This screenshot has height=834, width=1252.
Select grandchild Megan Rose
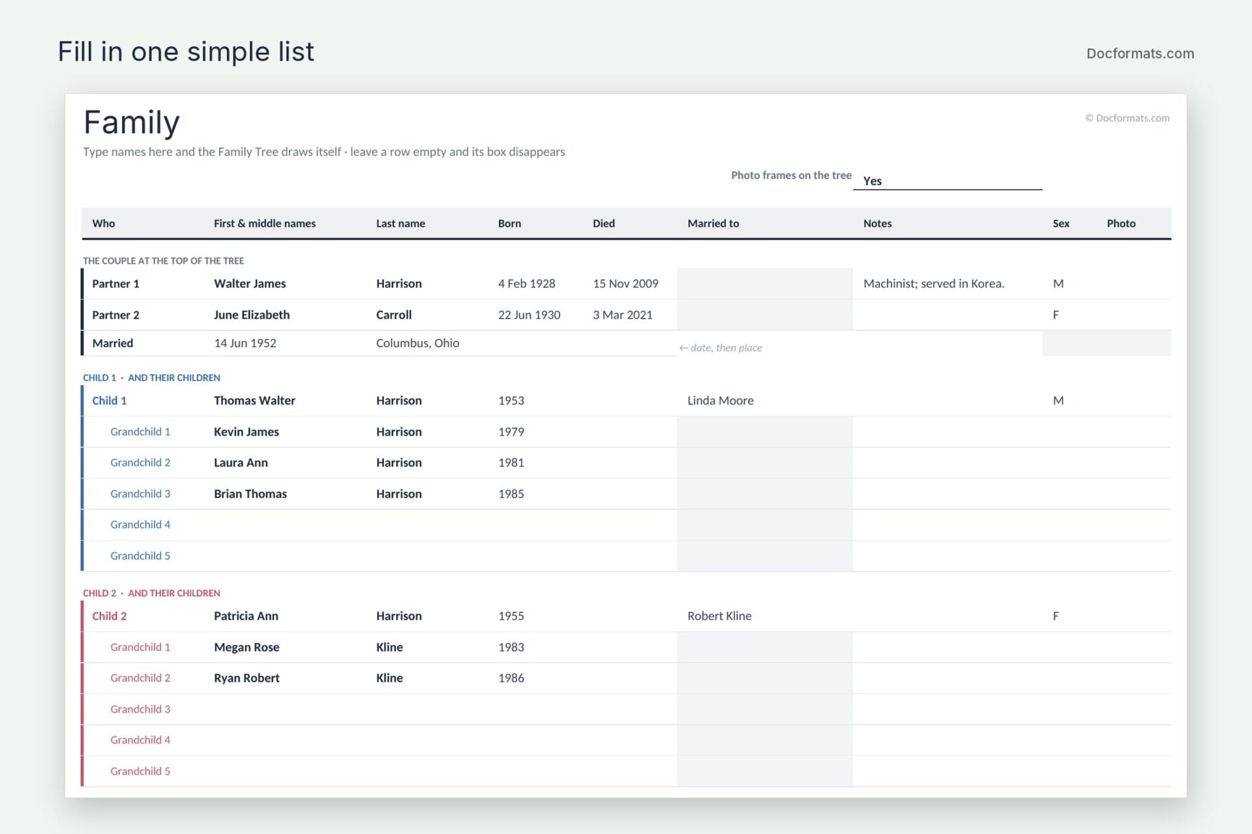click(x=246, y=647)
